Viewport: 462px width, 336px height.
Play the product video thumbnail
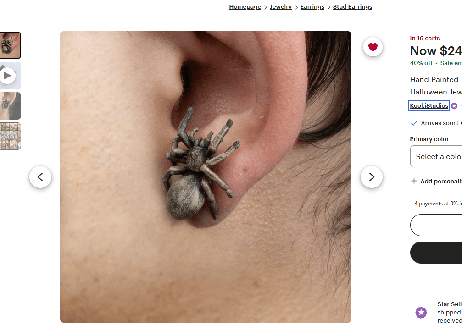click(10, 76)
